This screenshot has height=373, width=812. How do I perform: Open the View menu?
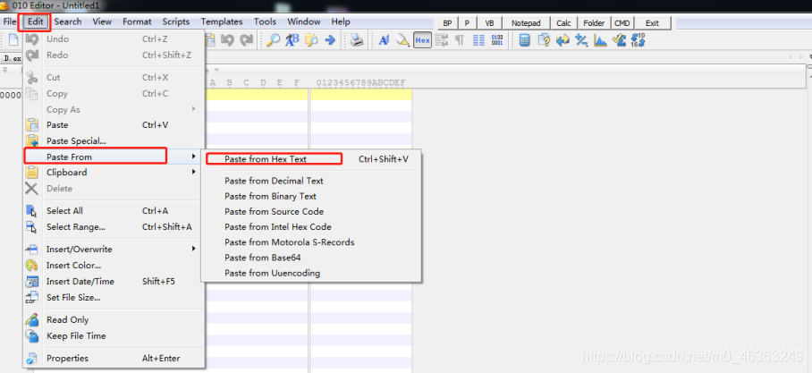102,21
